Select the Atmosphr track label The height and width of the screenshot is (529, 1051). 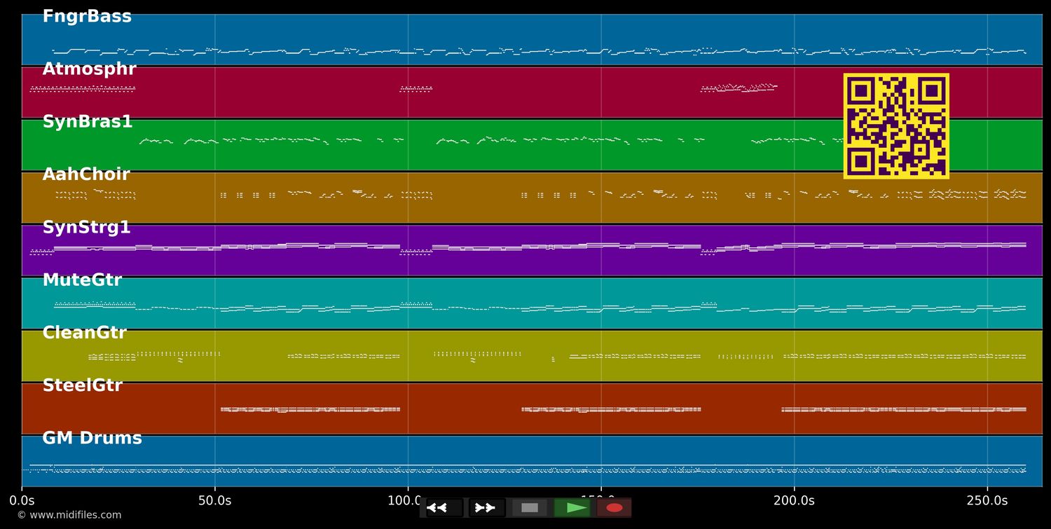pos(89,69)
